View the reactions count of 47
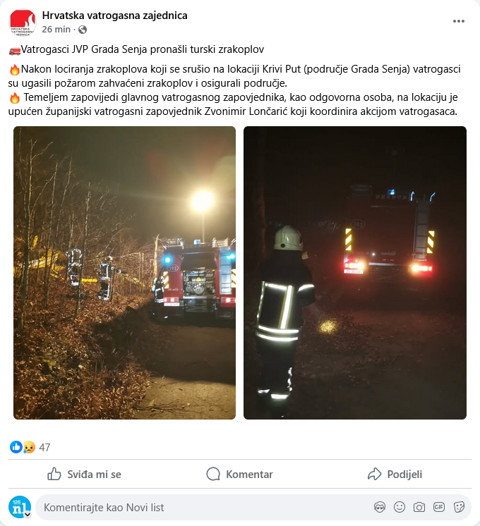The height and width of the screenshot is (526, 480). coord(44,447)
